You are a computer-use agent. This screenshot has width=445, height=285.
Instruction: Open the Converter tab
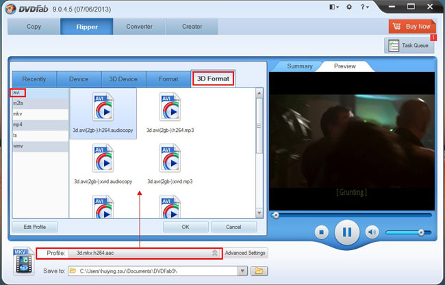(x=140, y=27)
